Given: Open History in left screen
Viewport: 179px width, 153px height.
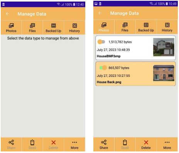Looking at the screenshot, I should click(x=74, y=27).
